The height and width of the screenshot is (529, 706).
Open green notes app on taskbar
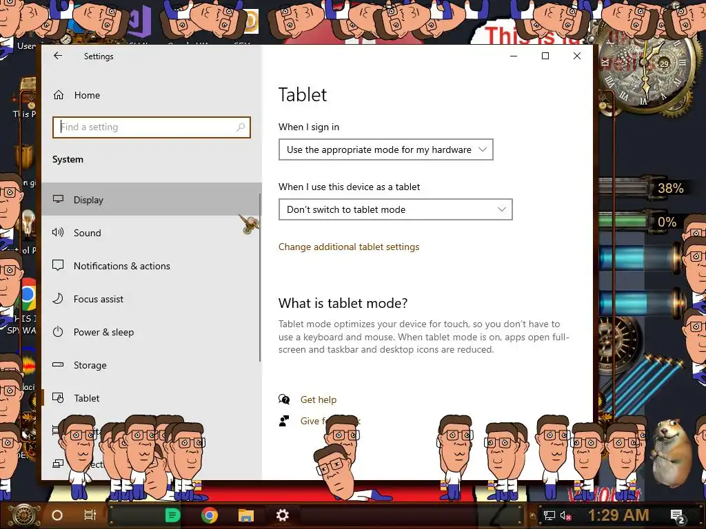[172, 515]
